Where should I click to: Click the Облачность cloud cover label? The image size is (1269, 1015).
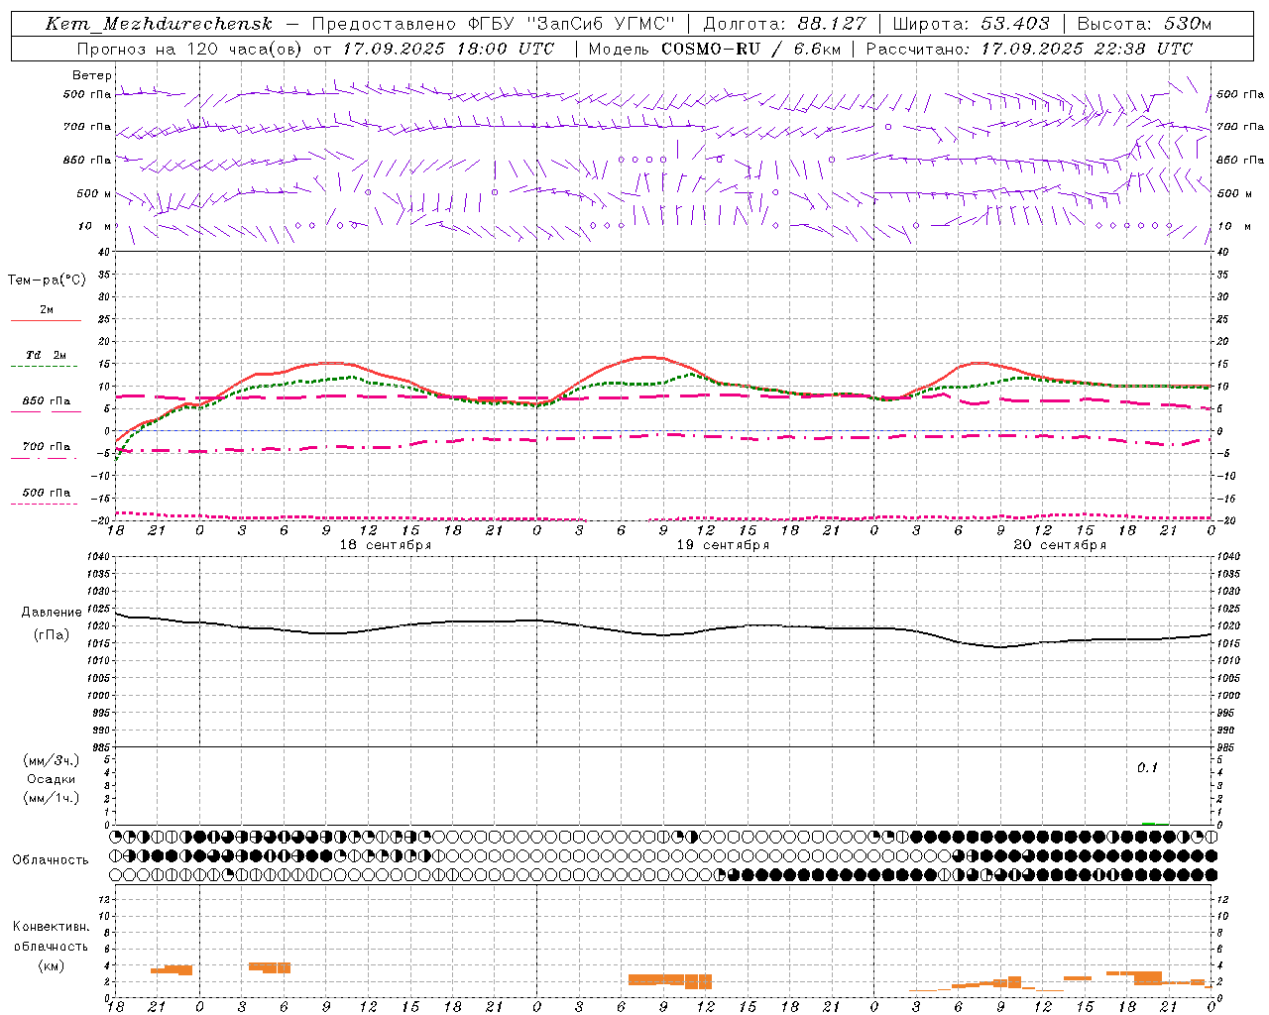click(x=51, y=860)
